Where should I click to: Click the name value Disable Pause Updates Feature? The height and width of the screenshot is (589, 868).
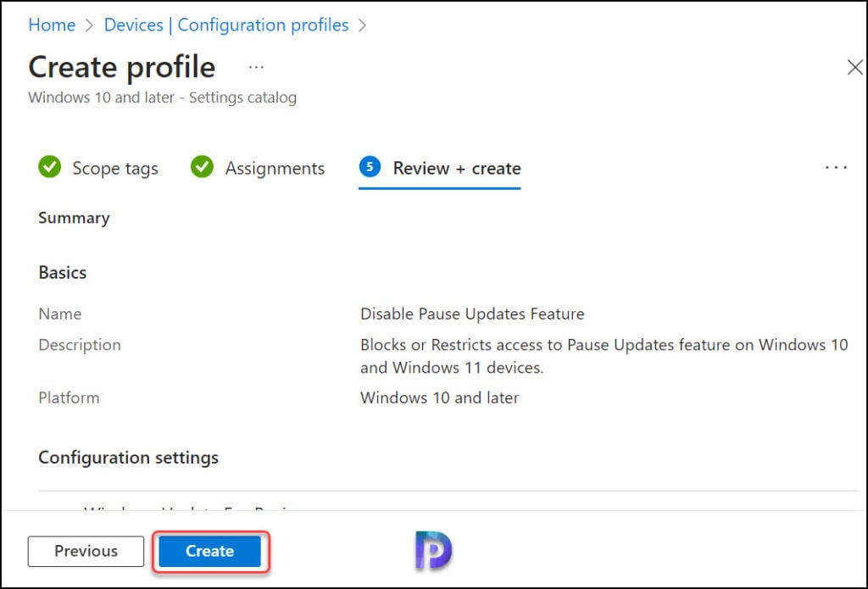click(x=472, y=314)
